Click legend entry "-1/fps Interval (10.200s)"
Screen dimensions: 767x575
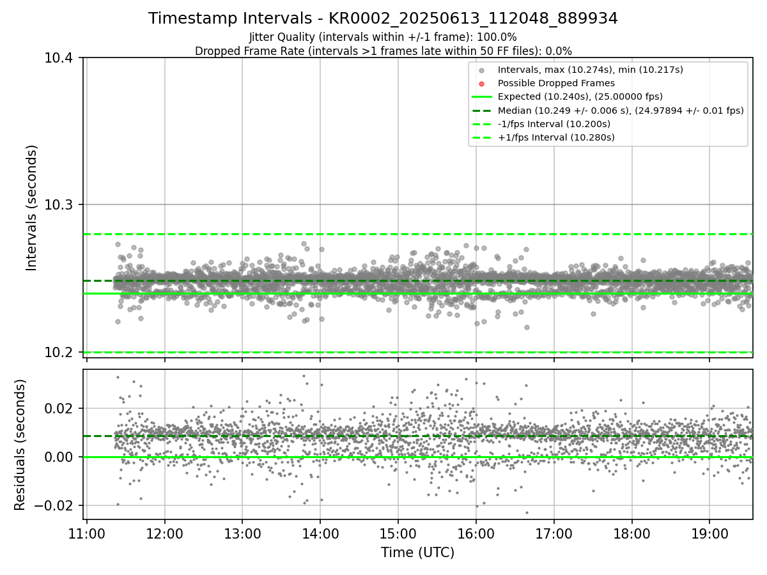pos(554,124)
